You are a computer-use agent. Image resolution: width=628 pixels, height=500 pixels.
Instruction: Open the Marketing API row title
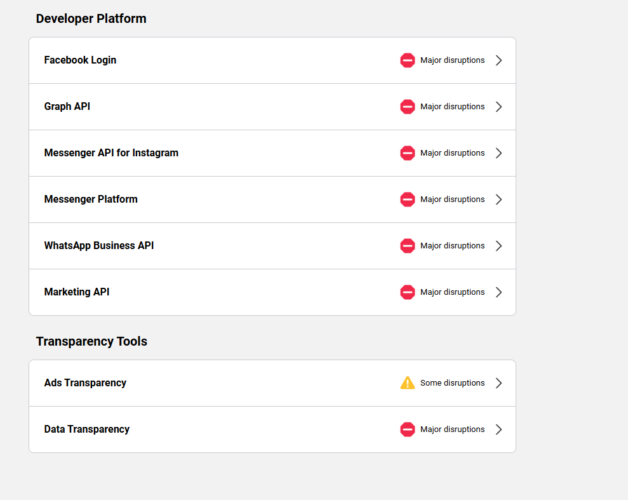pyautogui.click(x=77, y=292)
